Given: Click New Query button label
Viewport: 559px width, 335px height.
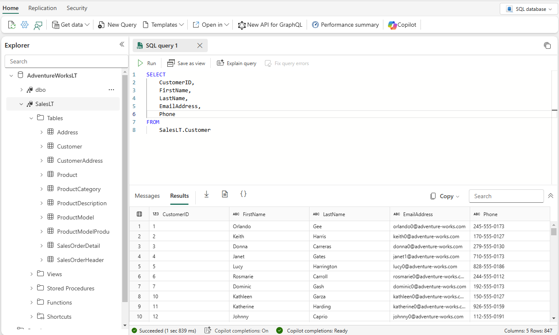Looking at the screenshot, I should [x=122, y=25].
